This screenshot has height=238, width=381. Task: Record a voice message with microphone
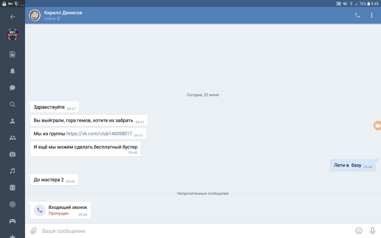coord(372,231)
